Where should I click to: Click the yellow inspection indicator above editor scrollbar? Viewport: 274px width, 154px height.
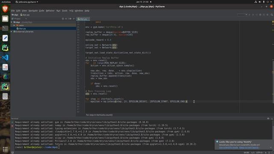point(273,22)
